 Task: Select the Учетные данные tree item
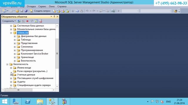pos(26,75)
